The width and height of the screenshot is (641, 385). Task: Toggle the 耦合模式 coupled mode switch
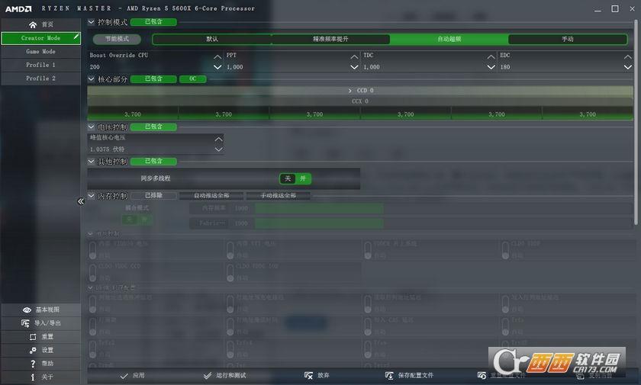[x=137, y=220]
